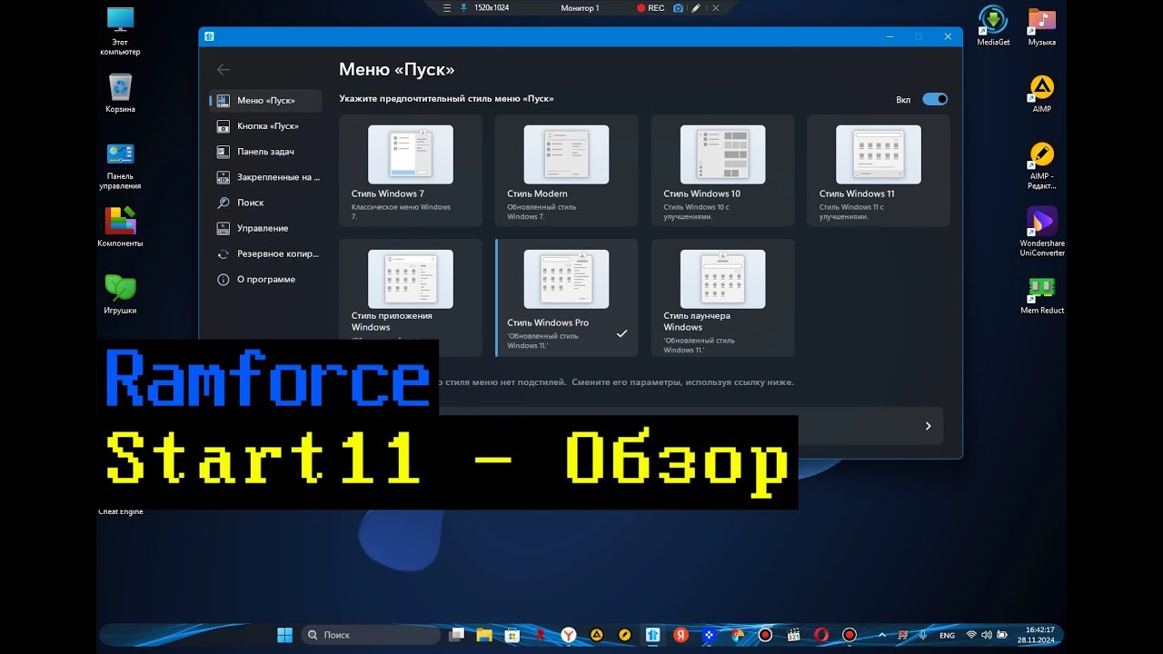This screenshot has width=1163, height=654.
Task: Open orange AIMP icon on taskbar
Action: (596, 635)
